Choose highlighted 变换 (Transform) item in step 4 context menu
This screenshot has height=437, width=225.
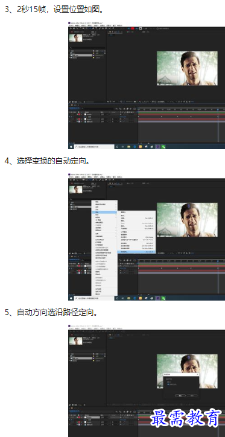(x=104, y=212)
